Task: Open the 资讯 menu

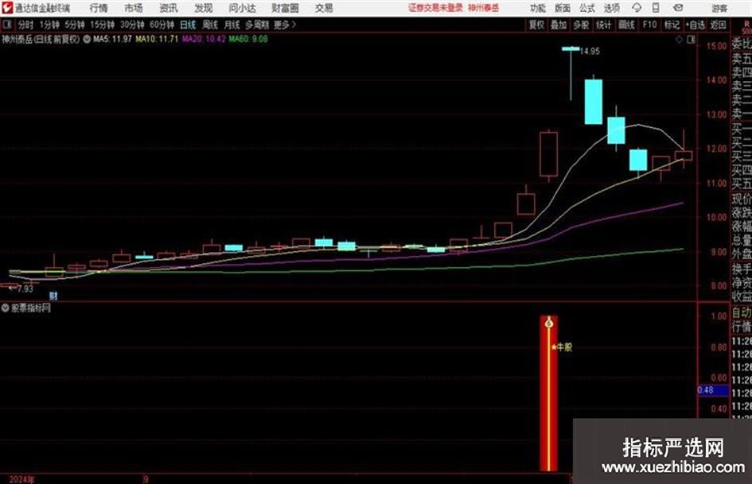Action: [169, 8]
